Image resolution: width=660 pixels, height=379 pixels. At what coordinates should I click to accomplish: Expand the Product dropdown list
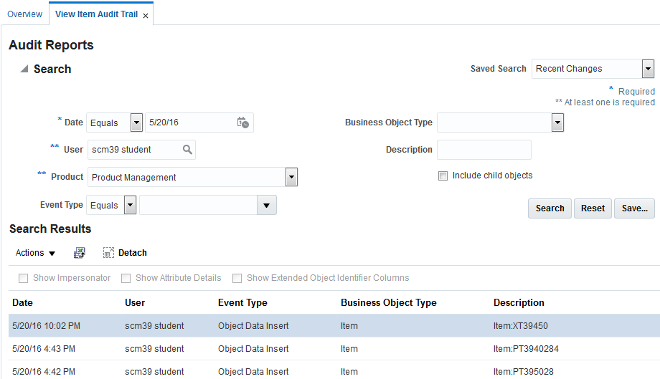[291, 177]
